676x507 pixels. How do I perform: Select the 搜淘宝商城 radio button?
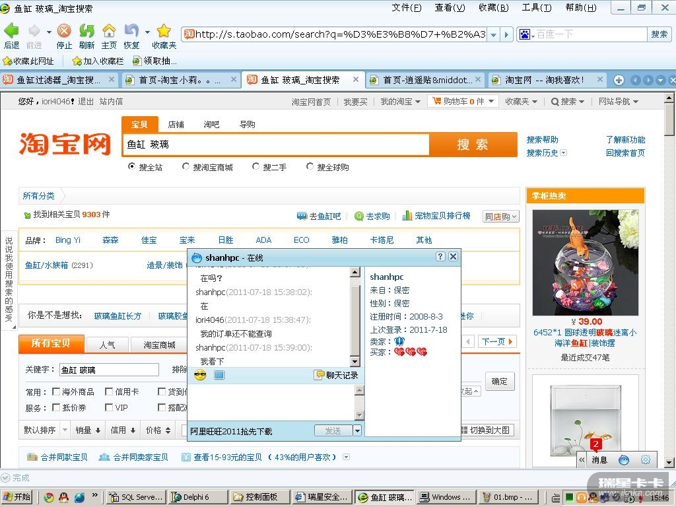pos(186,166)
